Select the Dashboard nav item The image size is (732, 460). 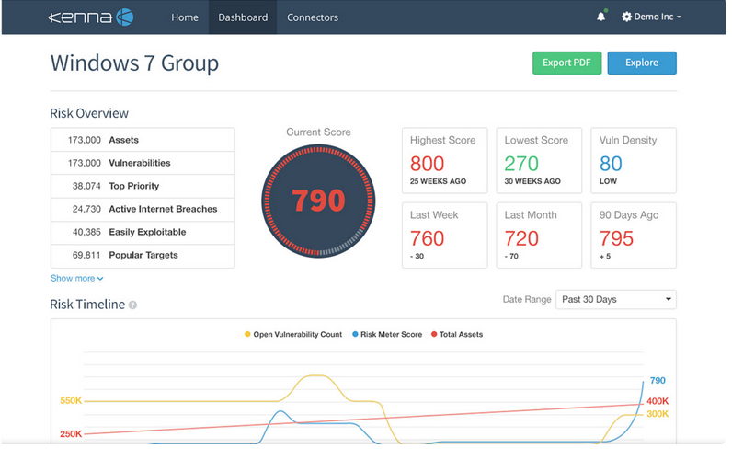point(243,17)
